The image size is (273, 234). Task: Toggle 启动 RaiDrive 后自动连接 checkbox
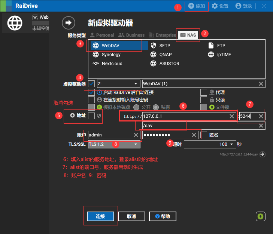click(91, 92)
